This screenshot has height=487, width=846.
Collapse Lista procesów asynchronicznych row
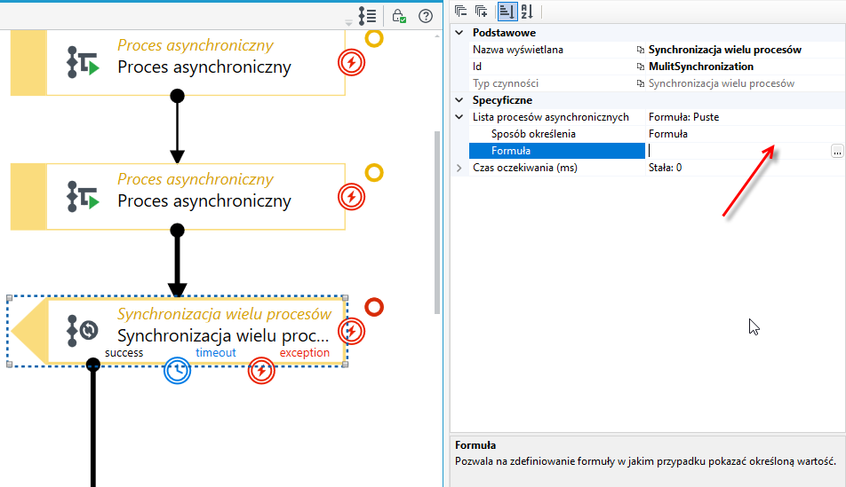click(x=459, y=117)
